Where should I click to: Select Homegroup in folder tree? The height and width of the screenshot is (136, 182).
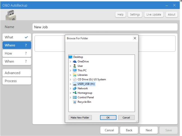click(85, 93)
